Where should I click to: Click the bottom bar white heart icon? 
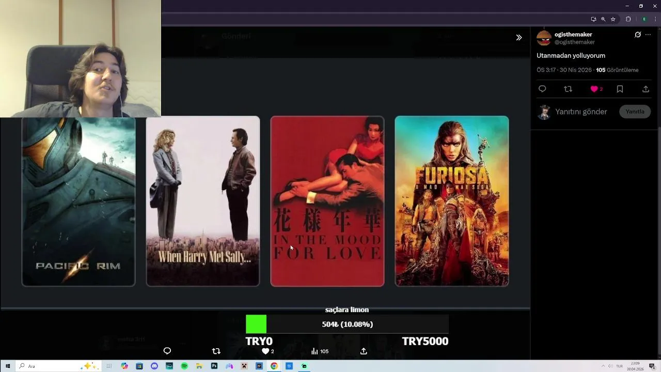(265, 351)
